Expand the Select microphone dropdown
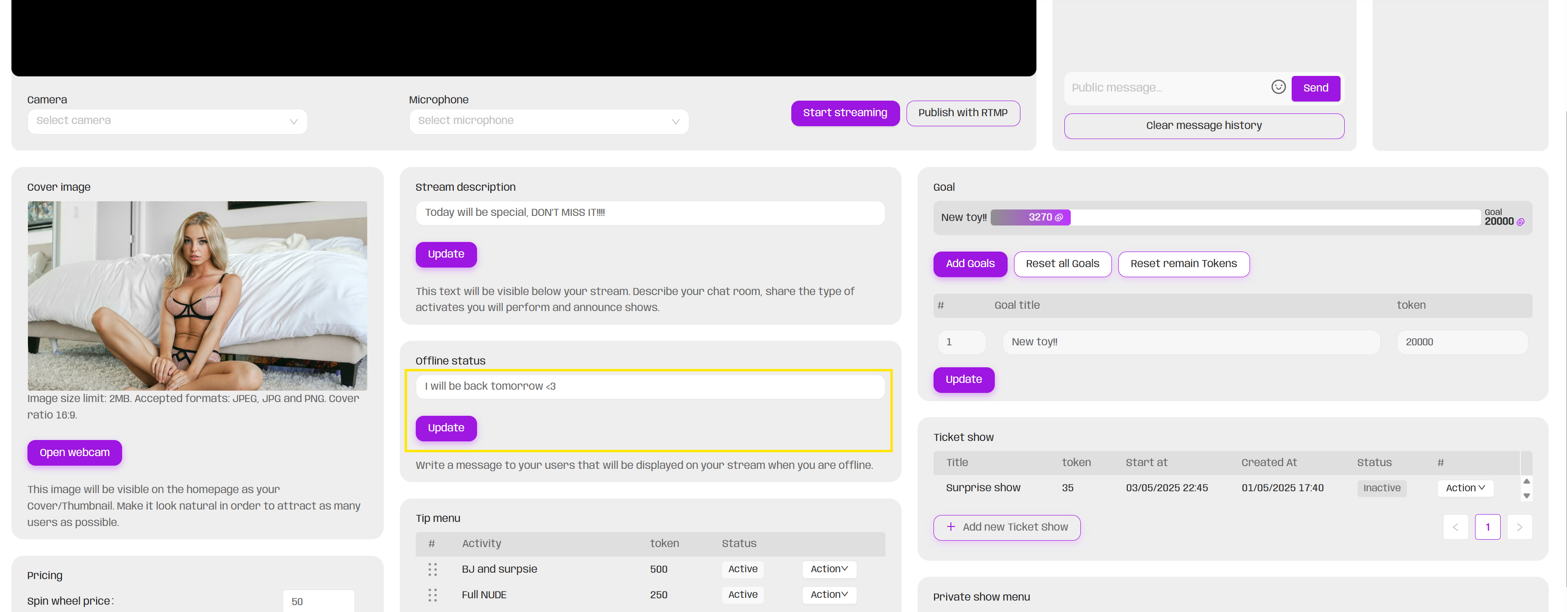The height and width of the screenshot is (612, 1567). tap(549, 121)
